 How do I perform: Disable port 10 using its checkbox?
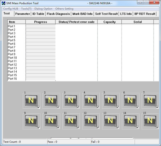point(58,127)
